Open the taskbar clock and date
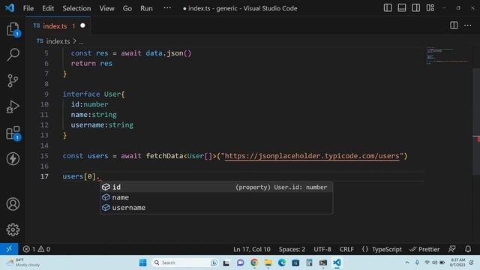The height and width of the screenshot is (270, 480). [457, 262]
